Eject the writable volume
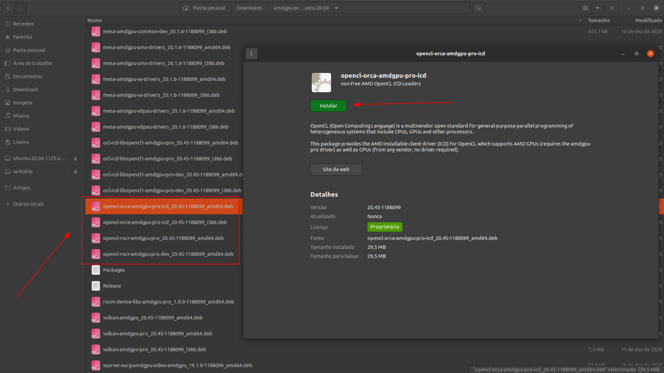Image resolution: width=664 pixels, height=373 pixels. tap(75, 171)
